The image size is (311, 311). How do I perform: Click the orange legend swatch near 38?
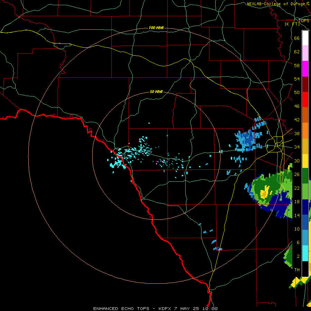[305, 130]
